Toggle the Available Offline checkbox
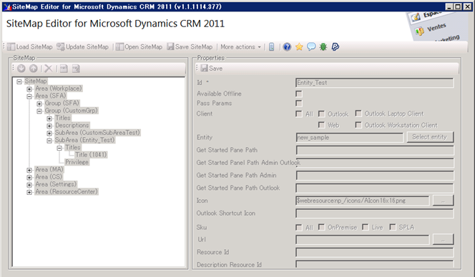Screen dimensions: 475x277 coord(299,94)
